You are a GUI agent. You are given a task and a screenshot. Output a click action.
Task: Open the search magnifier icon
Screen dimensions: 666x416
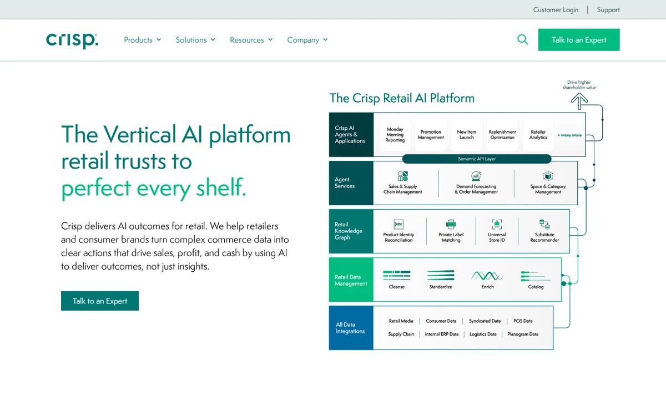click(522, 40)
